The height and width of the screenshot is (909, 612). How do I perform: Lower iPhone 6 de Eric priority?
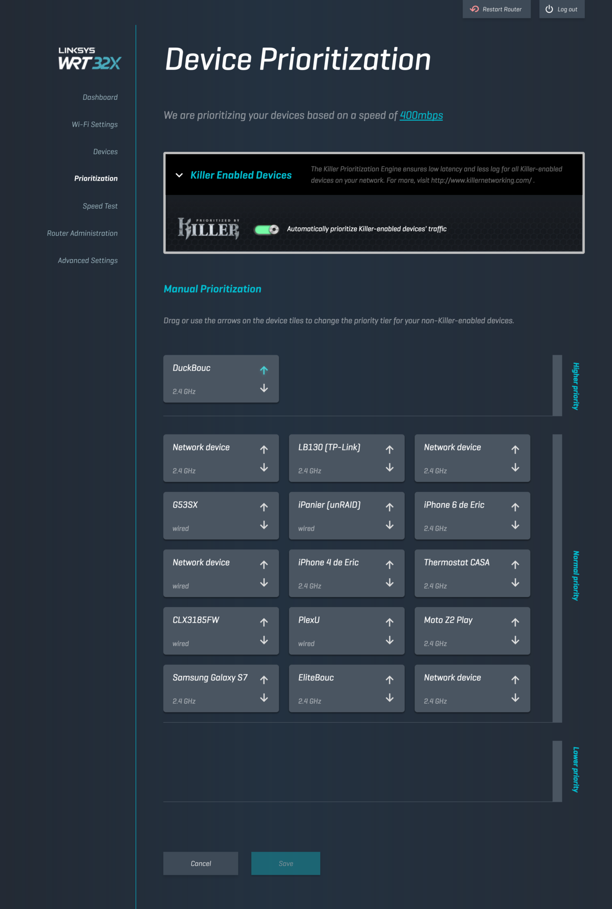click(515, 526)
